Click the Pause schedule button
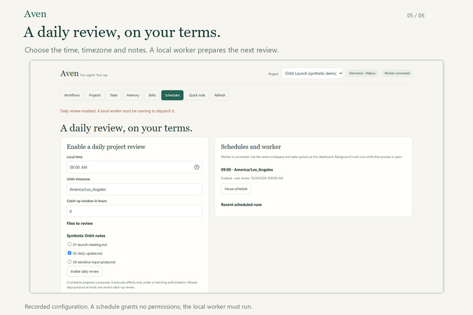Screen dimensions: 473x315 236,189
